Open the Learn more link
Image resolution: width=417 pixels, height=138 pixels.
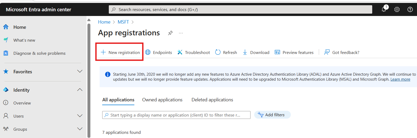[400, 79]
